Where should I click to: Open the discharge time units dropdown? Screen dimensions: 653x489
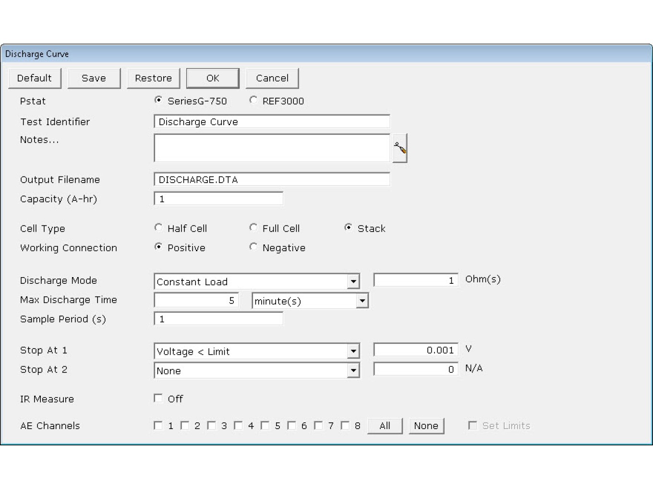point(362,301)
